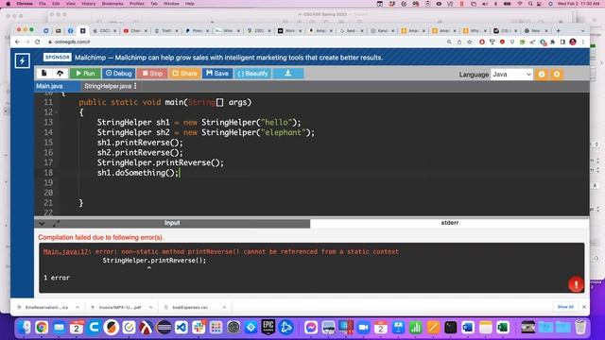The width and height of the screenshot is (605, 340).
Task: Open Chrome extensions puzzle icon
Action: 553,42
